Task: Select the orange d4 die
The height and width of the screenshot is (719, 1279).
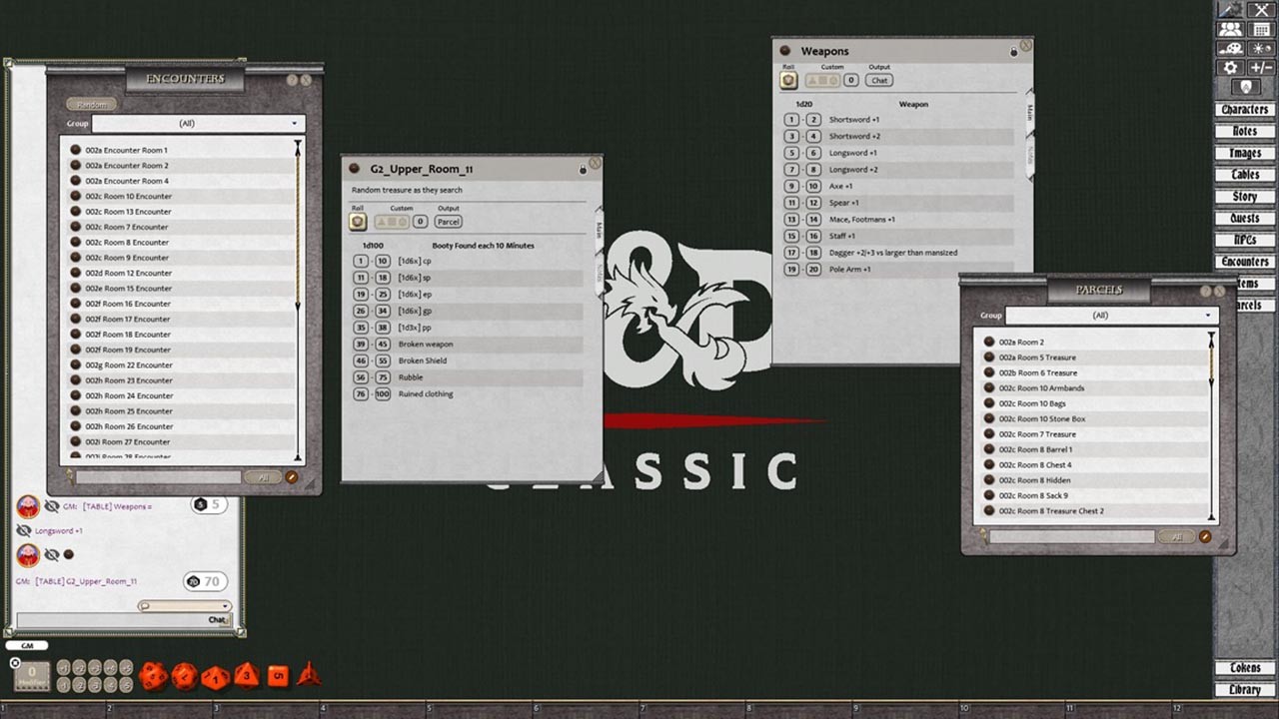Action: [310, 677]
